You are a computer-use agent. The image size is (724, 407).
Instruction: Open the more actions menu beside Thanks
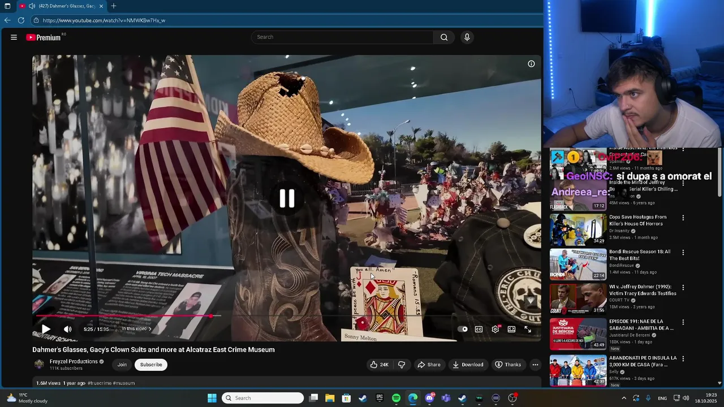[535, 365]
